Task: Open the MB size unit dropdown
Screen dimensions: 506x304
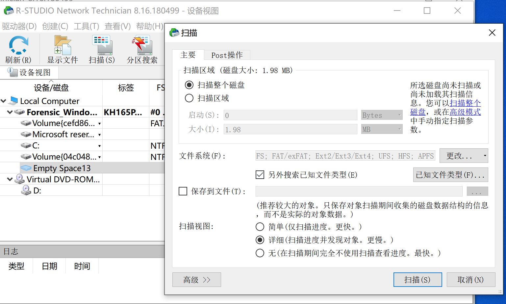Action: (382, 129)
